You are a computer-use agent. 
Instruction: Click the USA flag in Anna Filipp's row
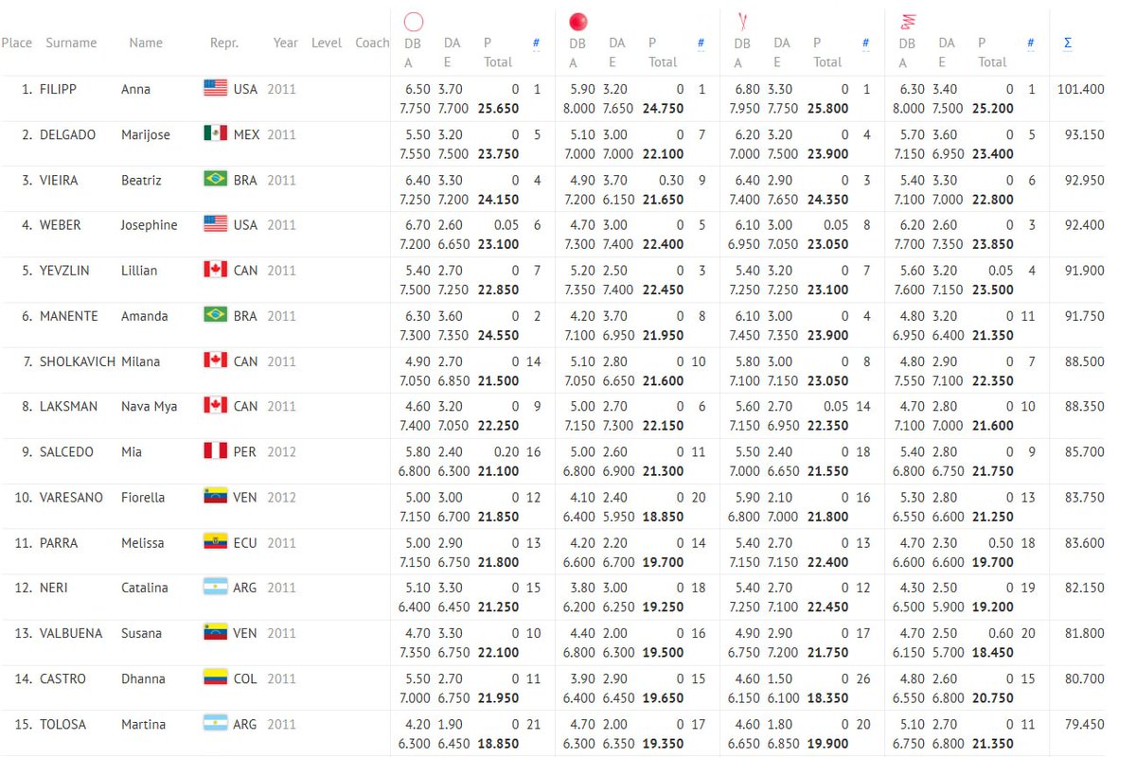(x=216, y=89)
